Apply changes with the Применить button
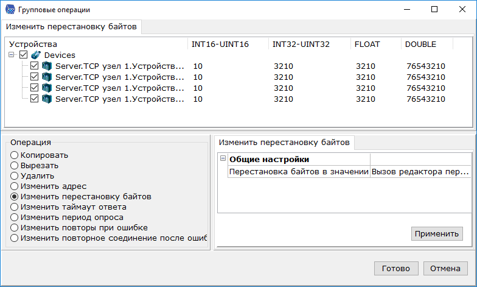The height and width of the screenshot is (287, 477). pos(437,234)
